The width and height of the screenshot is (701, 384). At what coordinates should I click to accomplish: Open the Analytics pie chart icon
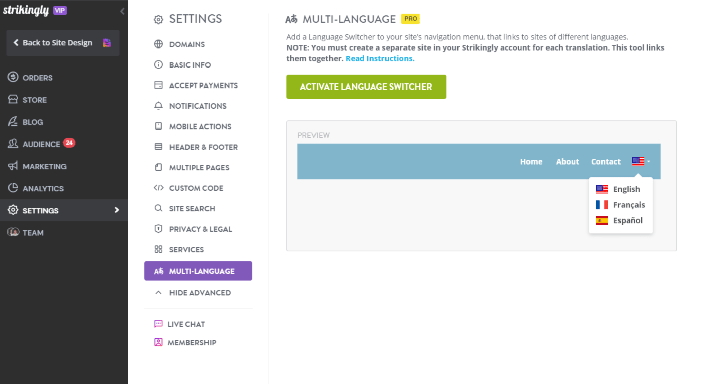tap(13, 188)
